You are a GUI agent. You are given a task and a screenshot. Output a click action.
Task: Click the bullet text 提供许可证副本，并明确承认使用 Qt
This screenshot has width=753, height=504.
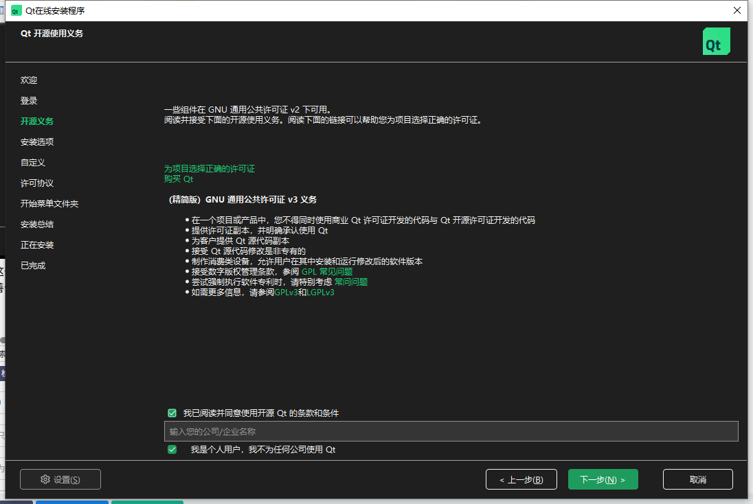point(259,231)
